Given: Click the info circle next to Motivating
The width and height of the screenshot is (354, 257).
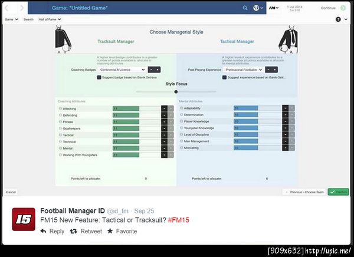Looking at the screenshot, I should pos(181,148).
